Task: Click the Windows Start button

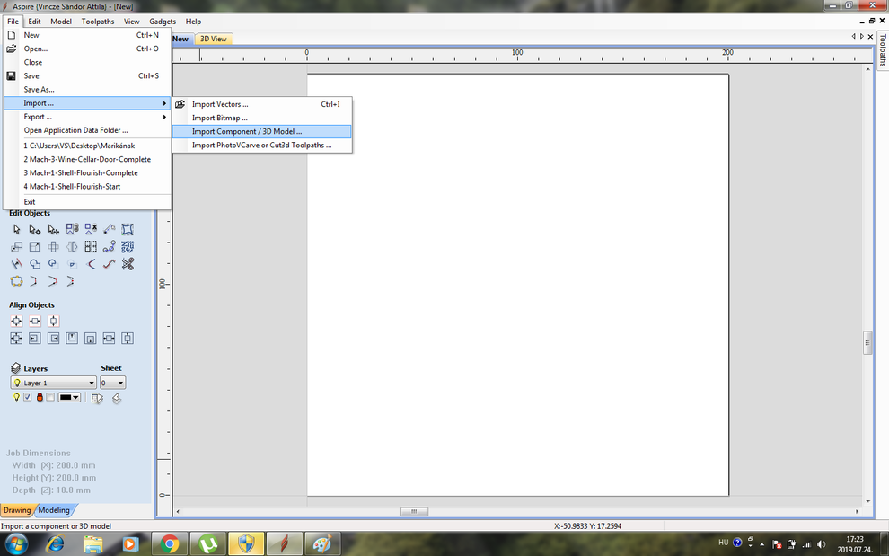Action: 16,544
